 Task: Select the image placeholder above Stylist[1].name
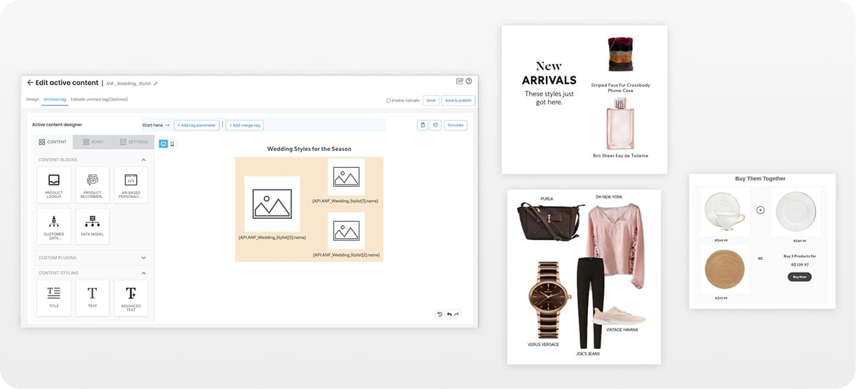coord(346,176)
